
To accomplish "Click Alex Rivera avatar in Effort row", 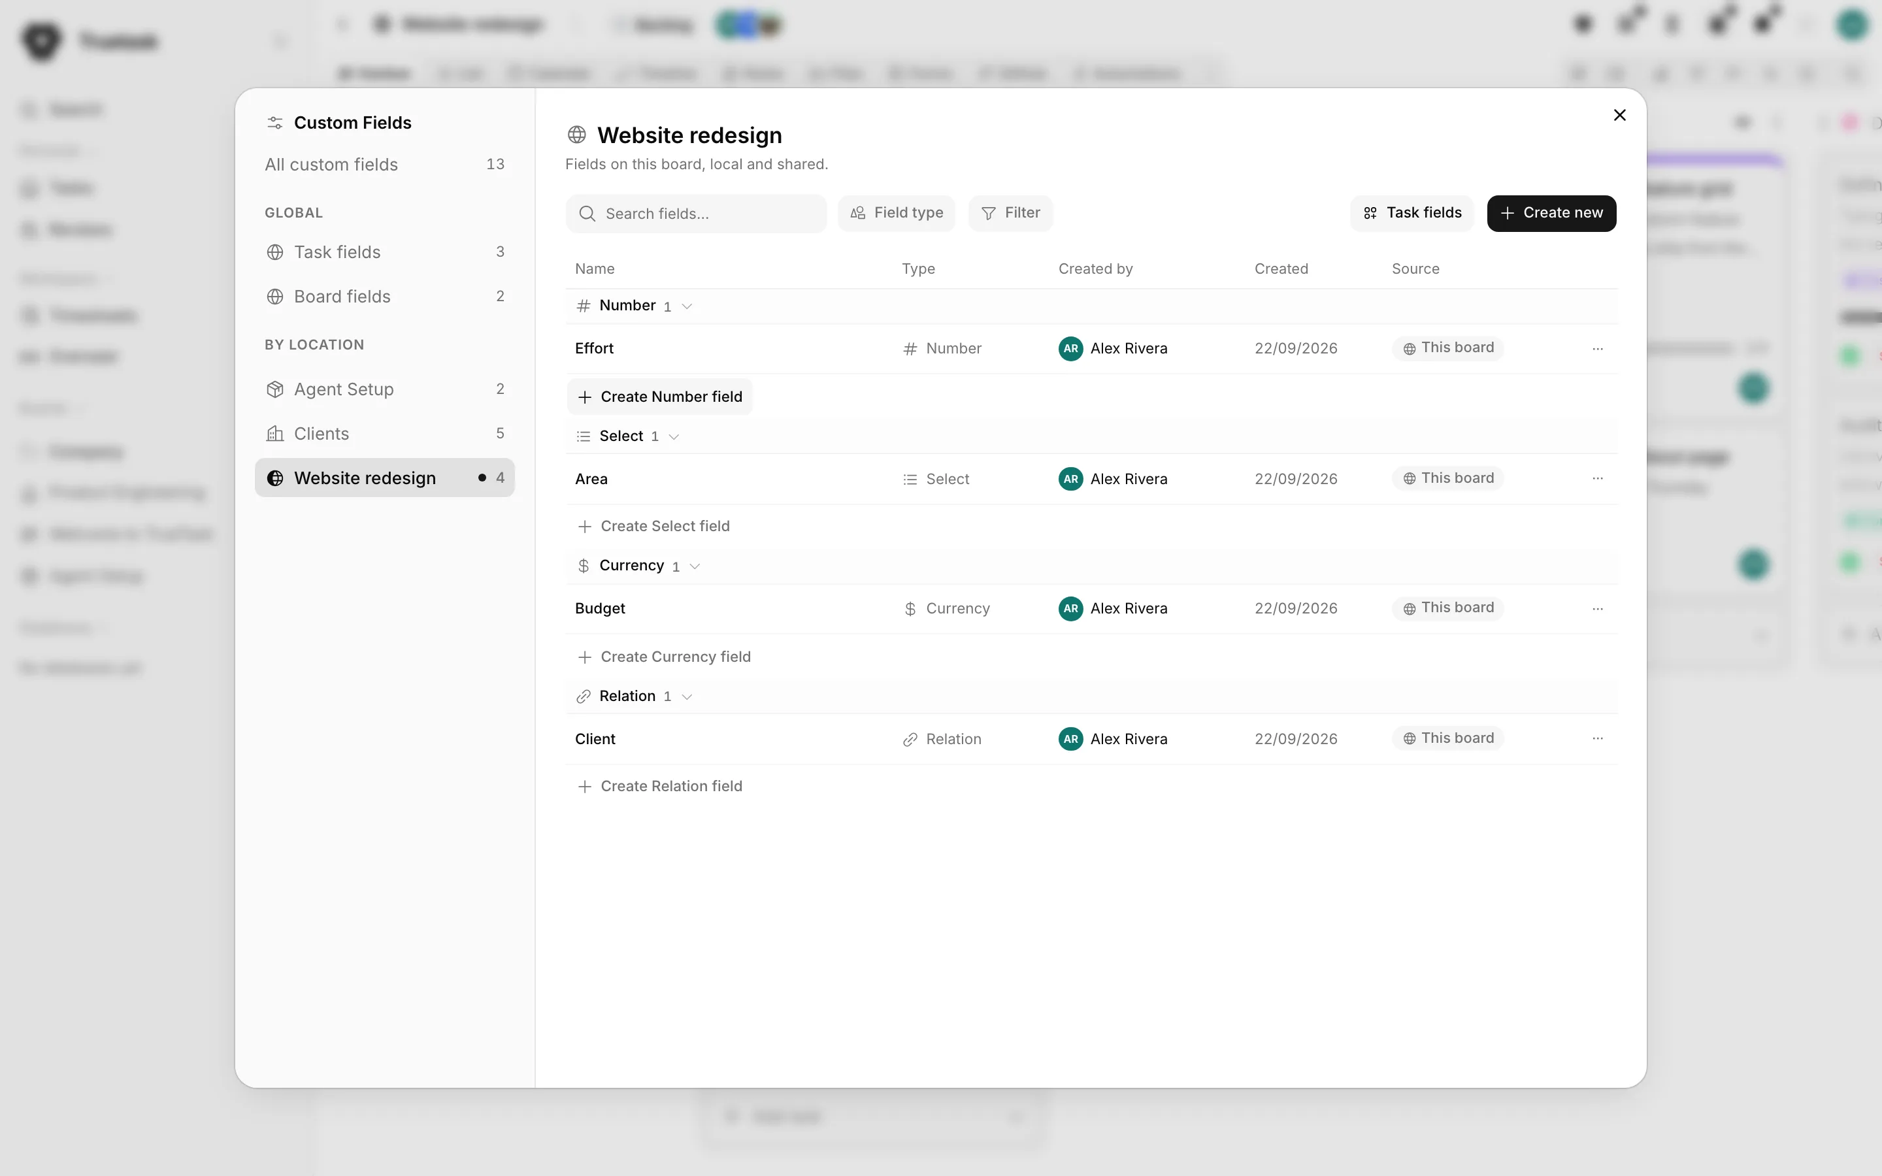I will tap(1070, 348).
